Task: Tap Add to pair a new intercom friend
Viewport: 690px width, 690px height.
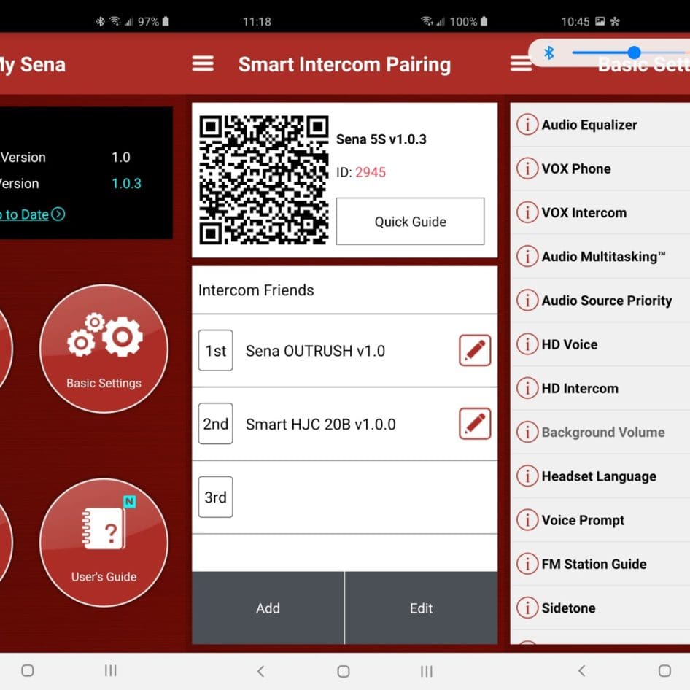Action: [x=268, y=608]
